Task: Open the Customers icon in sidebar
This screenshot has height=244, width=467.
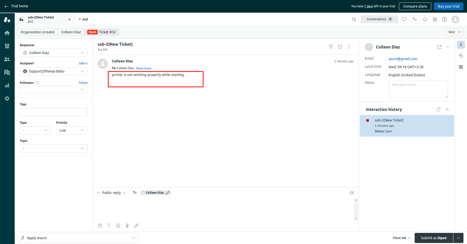Action: [7, 59]
